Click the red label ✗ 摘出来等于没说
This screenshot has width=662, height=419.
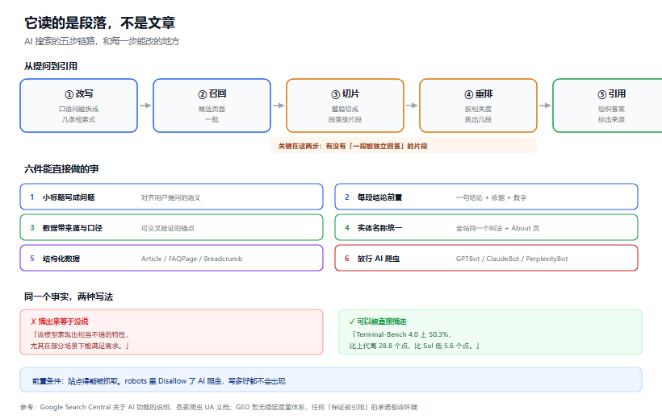(x=59, y=322)
